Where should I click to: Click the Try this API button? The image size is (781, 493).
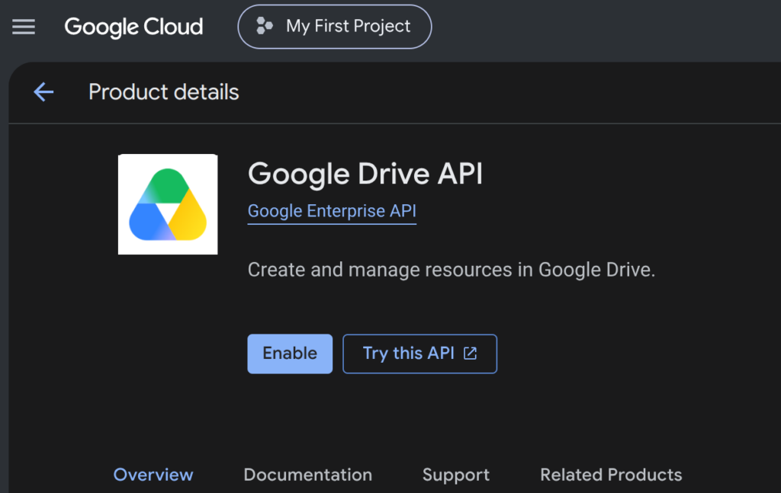point(420,354)
